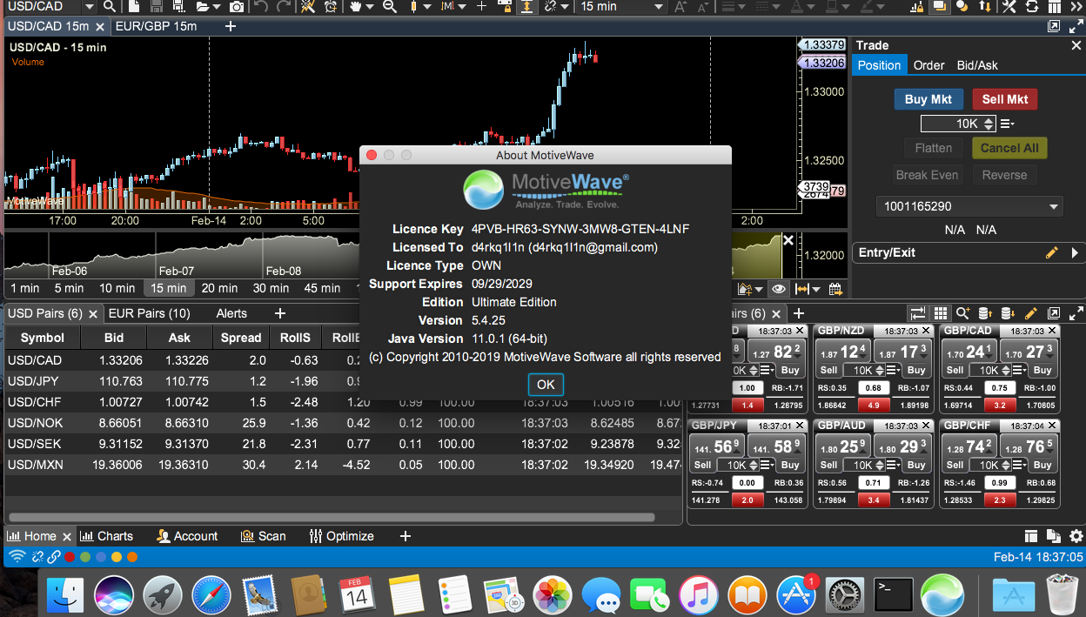Expand the Entry/Exit section arrow
The image size is (1086, 617).
tap(1075, 252)
